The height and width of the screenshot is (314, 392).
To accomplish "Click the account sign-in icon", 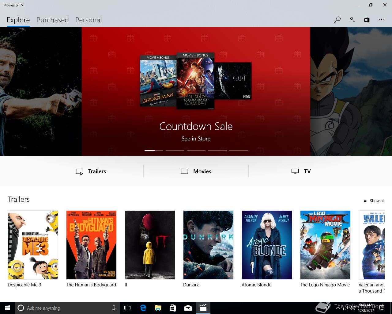I will tap(352, 20).
